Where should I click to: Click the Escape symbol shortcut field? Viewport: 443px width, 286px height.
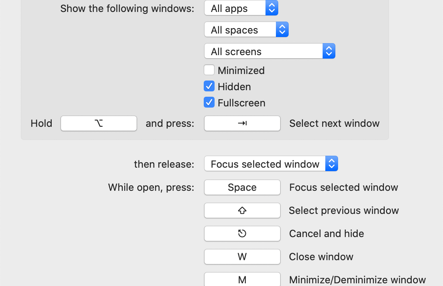point(242,234)
